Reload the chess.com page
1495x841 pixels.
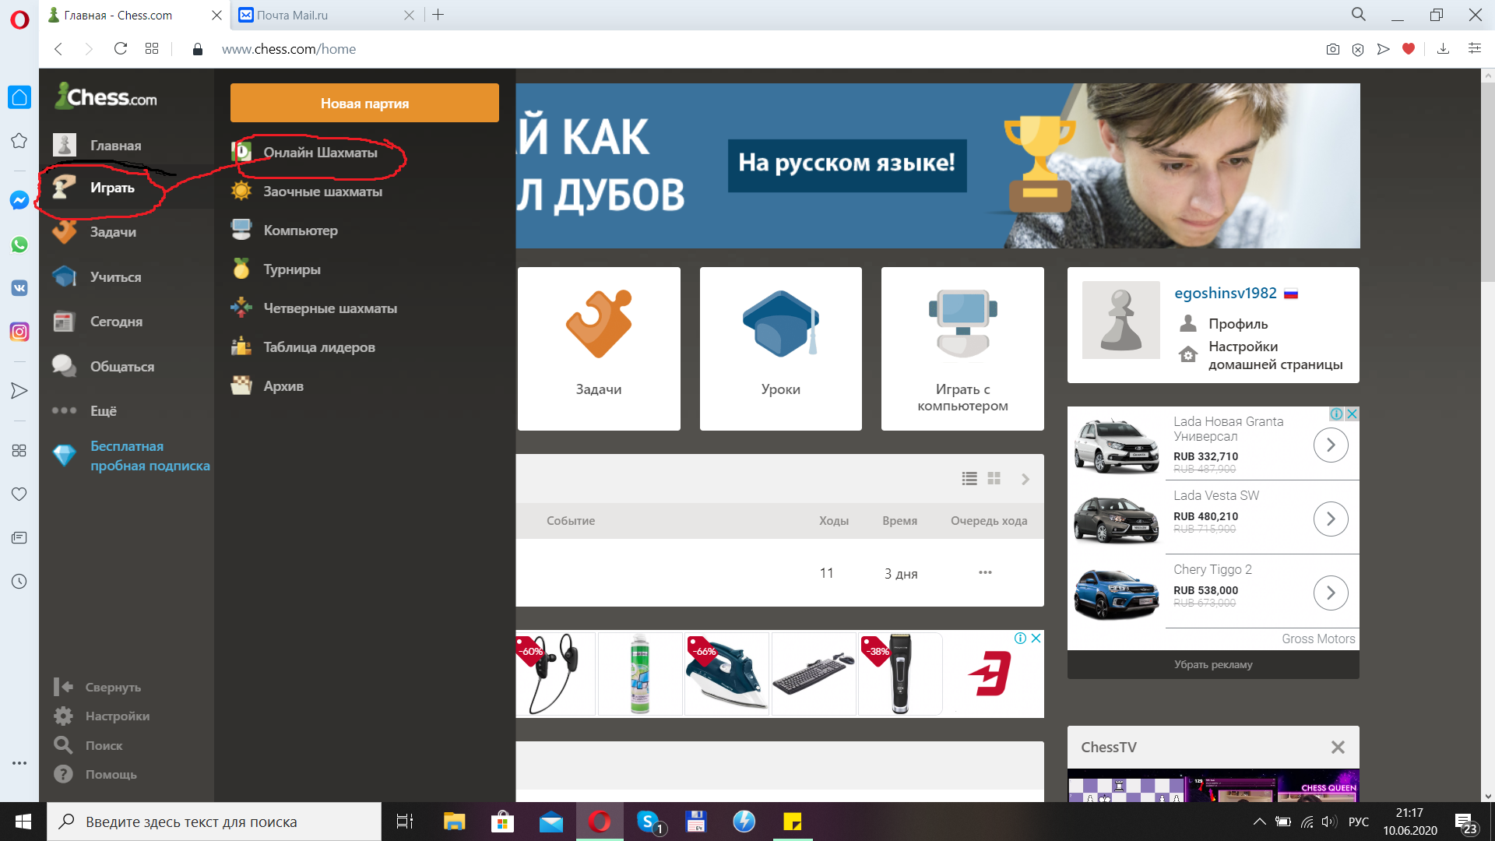click(x=121, y=48)
